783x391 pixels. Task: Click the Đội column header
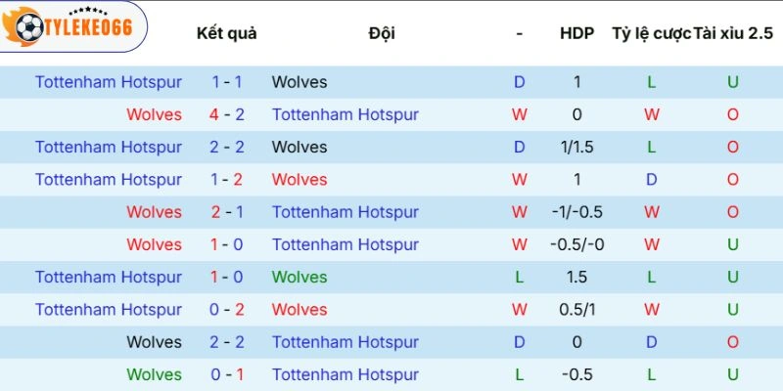point(382,33)
